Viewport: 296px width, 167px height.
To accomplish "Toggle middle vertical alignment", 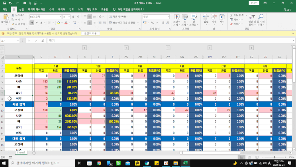I will click(x=90, y=17).
